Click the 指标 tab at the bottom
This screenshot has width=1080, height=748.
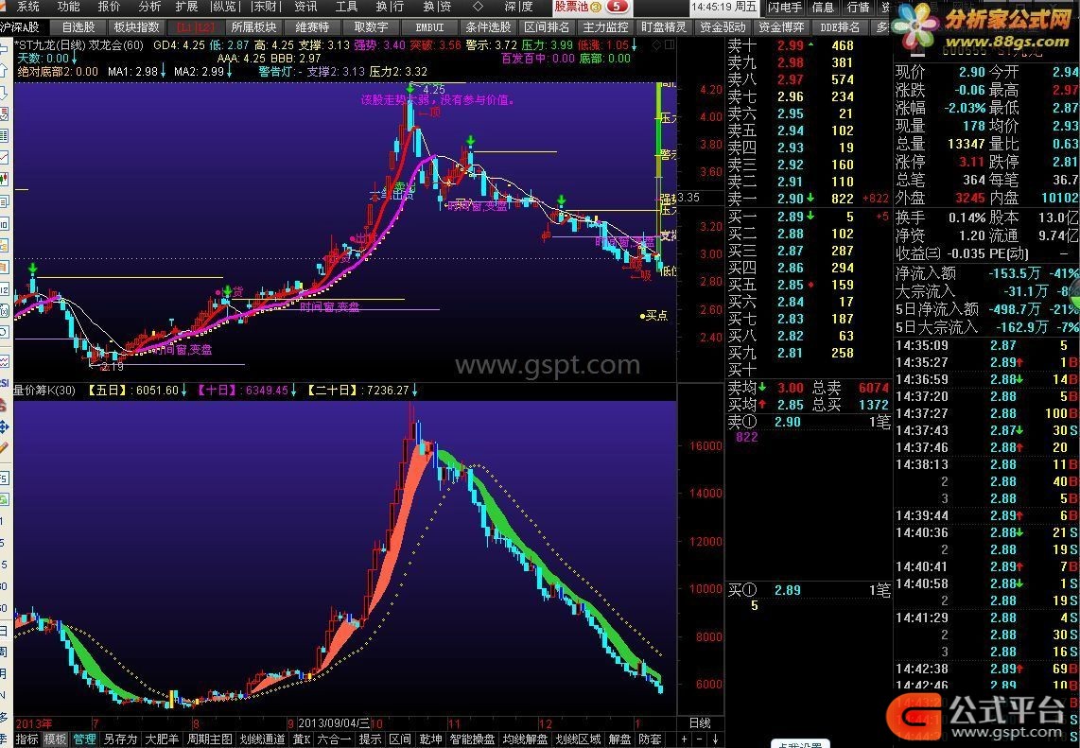click(x=26, y=739)
